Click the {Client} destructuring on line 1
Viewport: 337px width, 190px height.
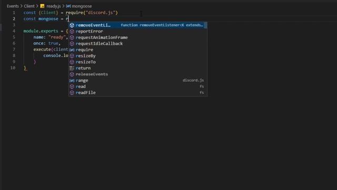pyautogui.click(x=48, y=13)
